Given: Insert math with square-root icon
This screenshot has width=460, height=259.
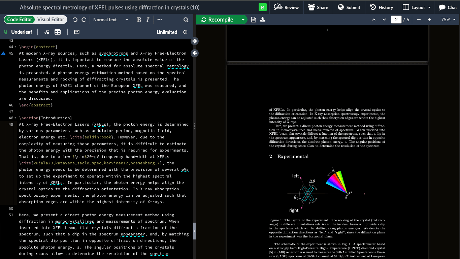Looking at the screenshot, I should tap(47, 32).
